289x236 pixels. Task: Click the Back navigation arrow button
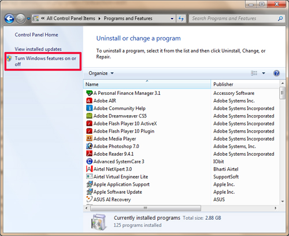(x=9, y=19)
